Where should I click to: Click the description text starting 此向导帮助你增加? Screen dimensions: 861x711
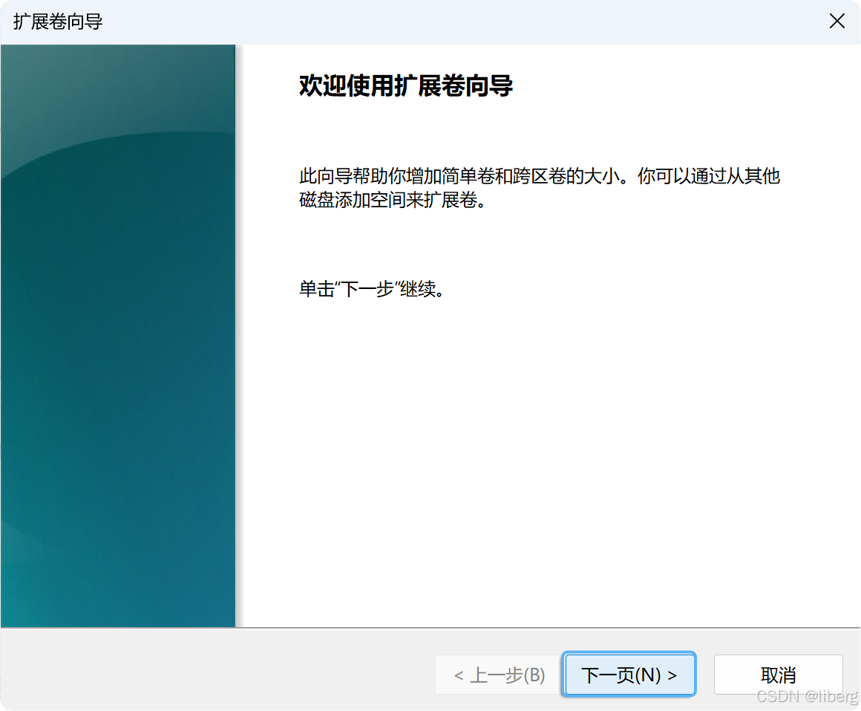[x=539, y=188]
